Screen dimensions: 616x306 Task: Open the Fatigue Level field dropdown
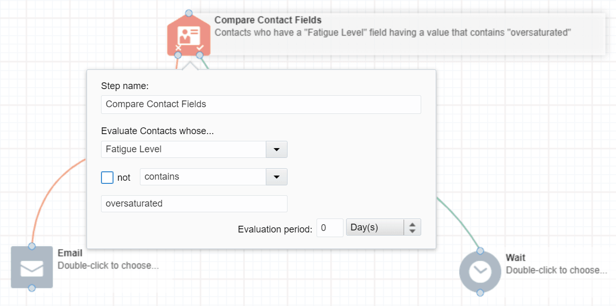click(276, 149)
